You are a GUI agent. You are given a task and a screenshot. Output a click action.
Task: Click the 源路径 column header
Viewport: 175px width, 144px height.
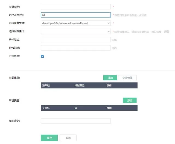coord(46,86)
